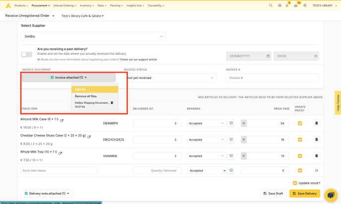This screenshot has height=204, width=341.
Task: Open the Traceability menu
Action: pyautogui.click(x=156, y=5)
